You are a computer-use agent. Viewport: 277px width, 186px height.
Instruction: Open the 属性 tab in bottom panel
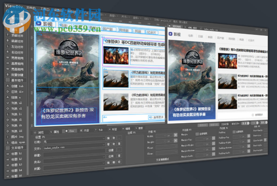pyautogui.click(x=55, y=132)
